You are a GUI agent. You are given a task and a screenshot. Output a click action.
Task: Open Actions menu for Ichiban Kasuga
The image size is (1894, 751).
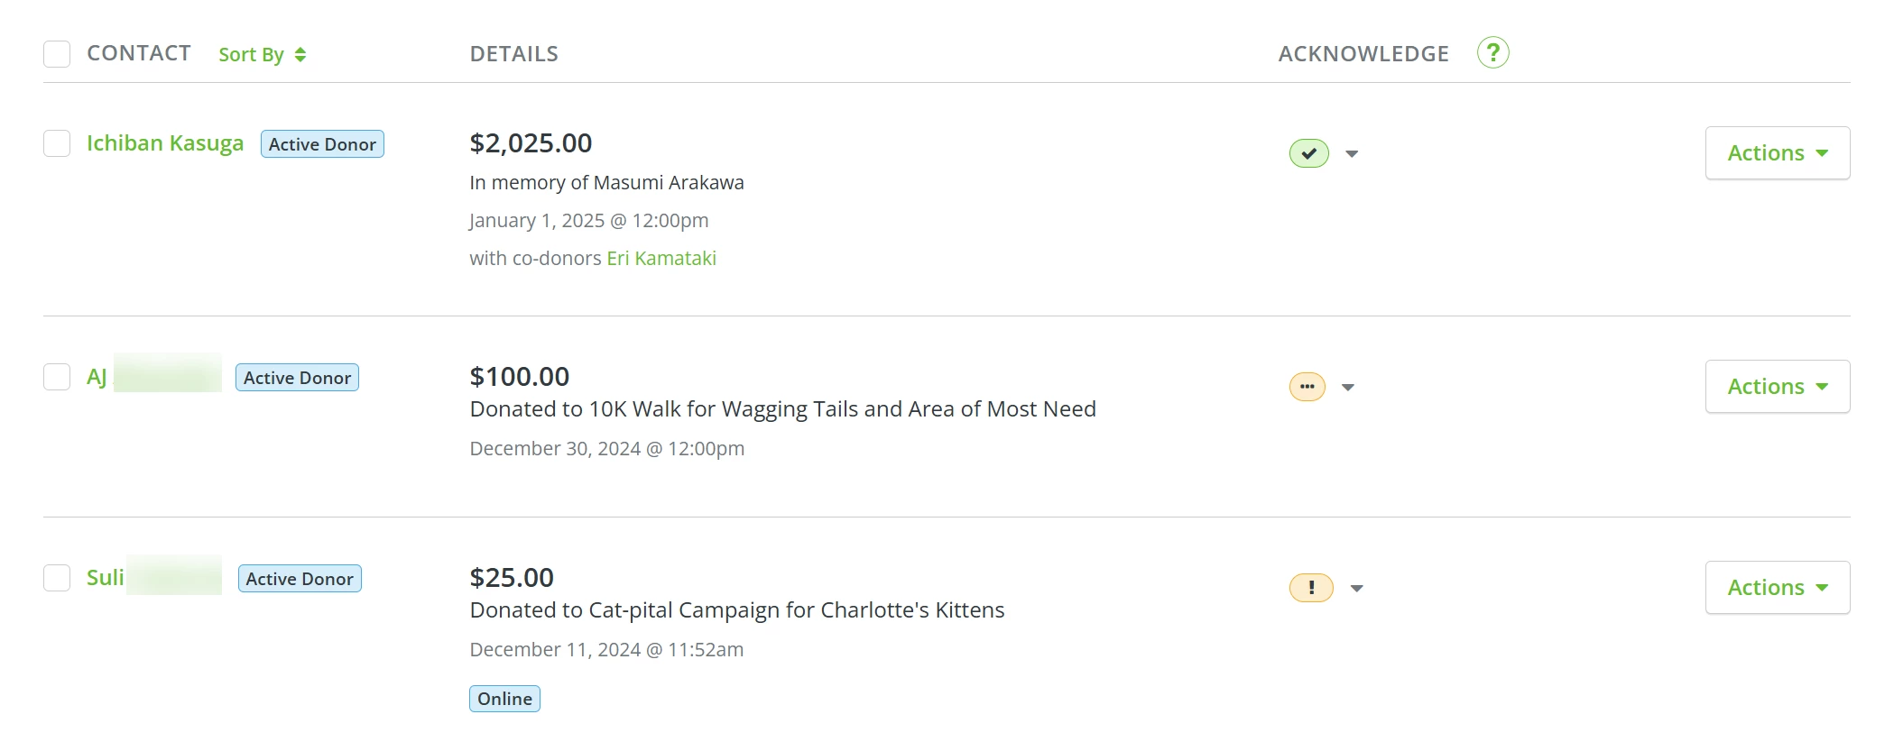[1777, 153]
